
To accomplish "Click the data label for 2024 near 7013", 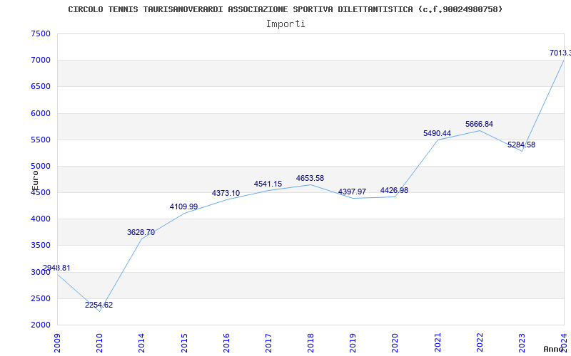I will tap(560, 53).
